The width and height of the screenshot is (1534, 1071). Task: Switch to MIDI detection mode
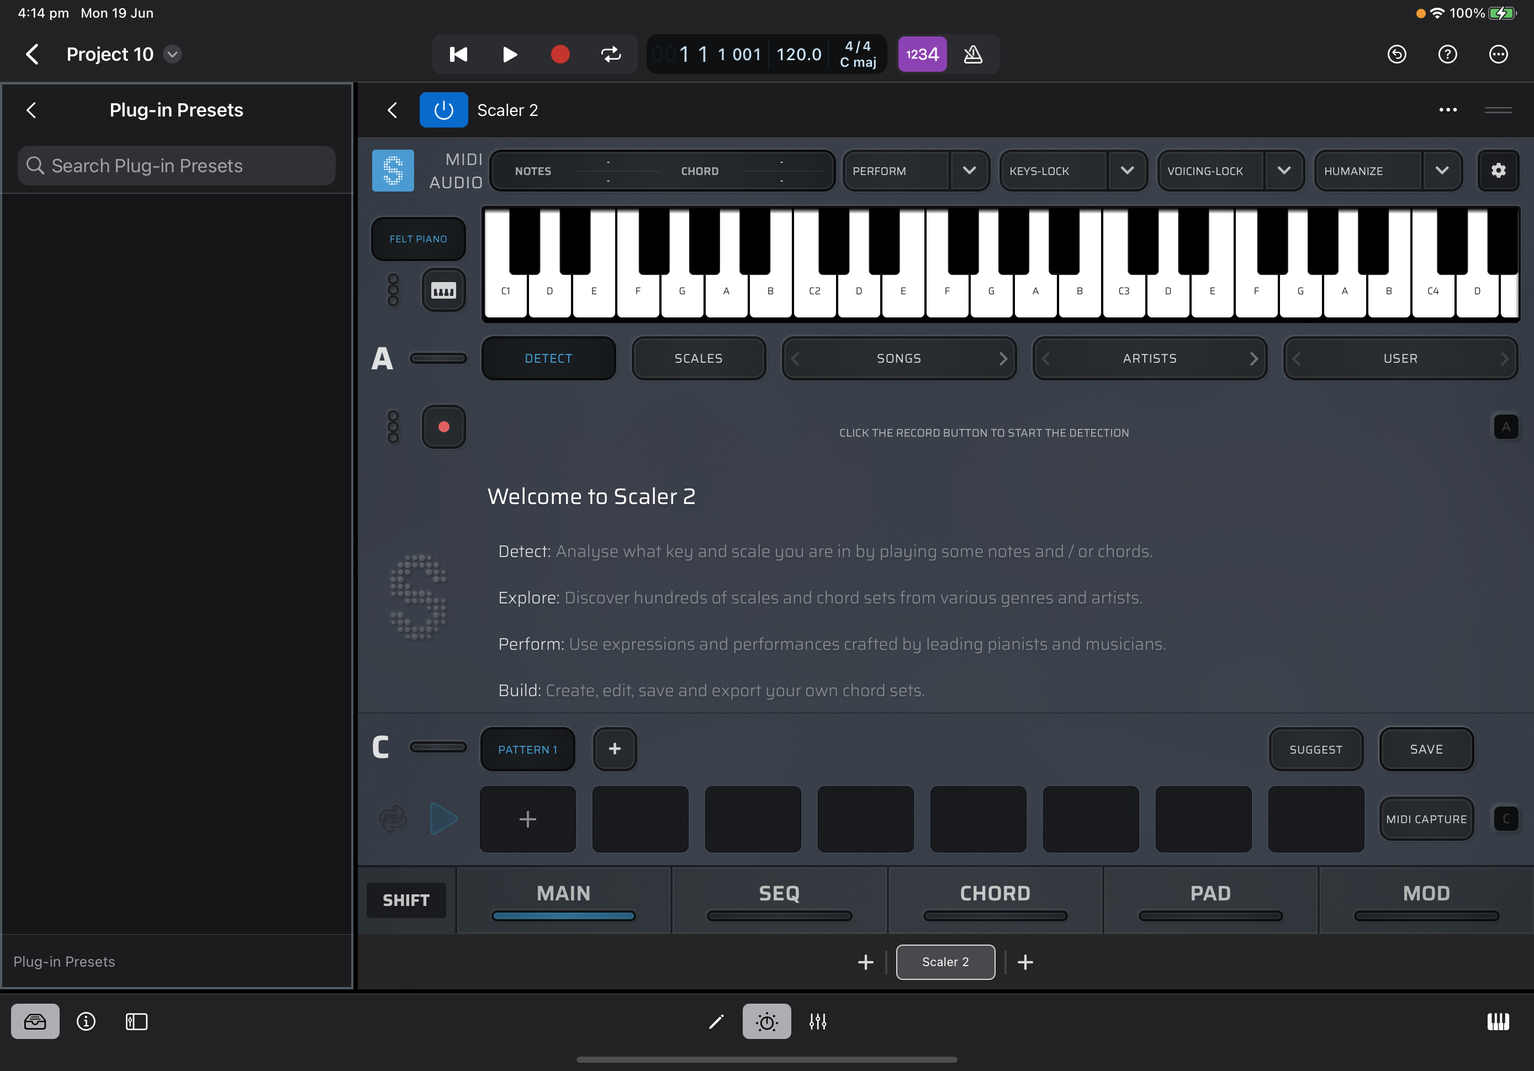coord(463,160)
